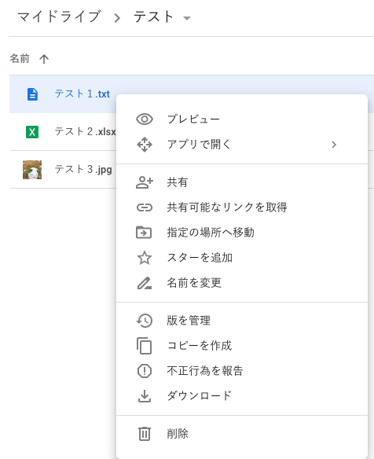Select 不正行為を報告 menu entry

tap(242, 371)
